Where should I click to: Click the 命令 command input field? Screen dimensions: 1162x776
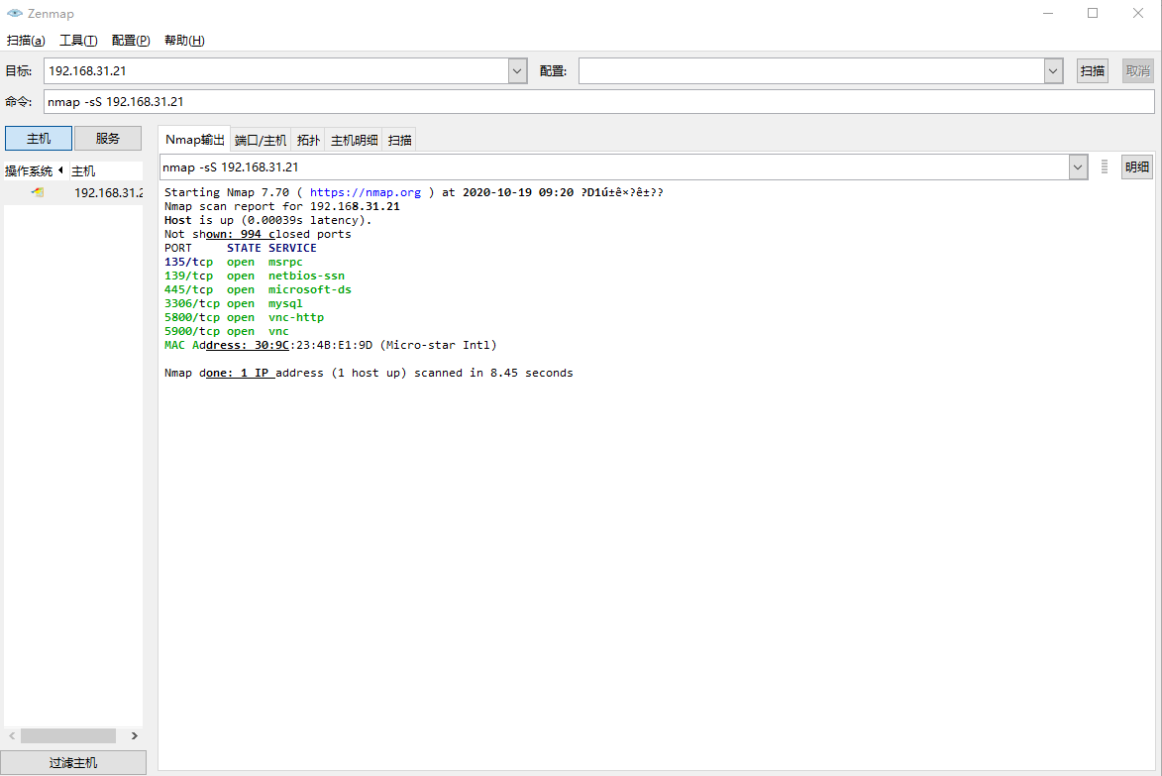598,101
